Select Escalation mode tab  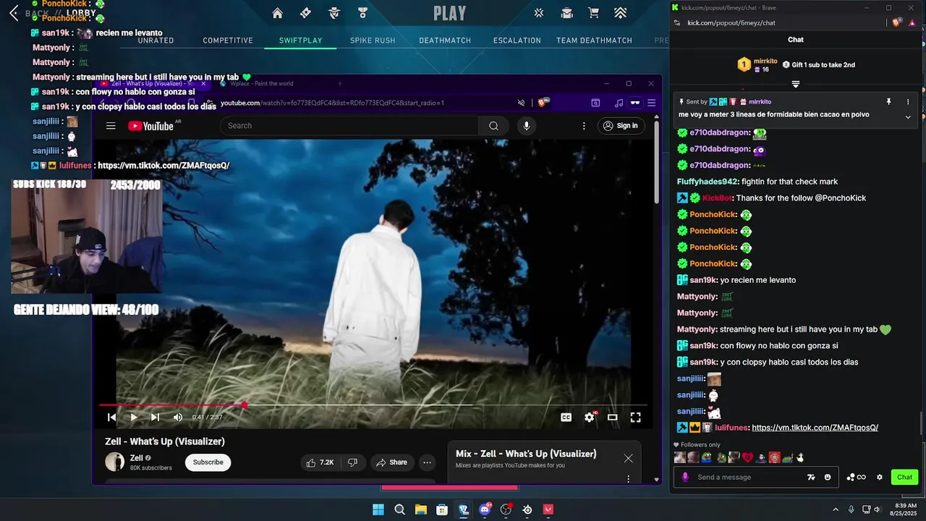tap(517, 41)
